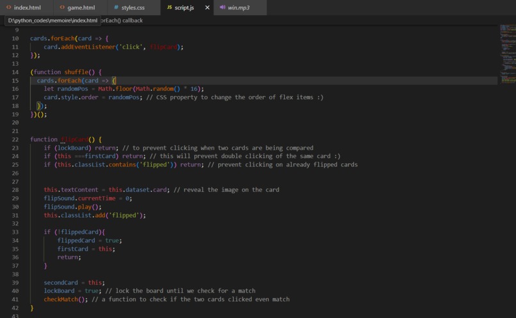Switch to the index.html tab

pyautogui.click(x=26, y=8)
